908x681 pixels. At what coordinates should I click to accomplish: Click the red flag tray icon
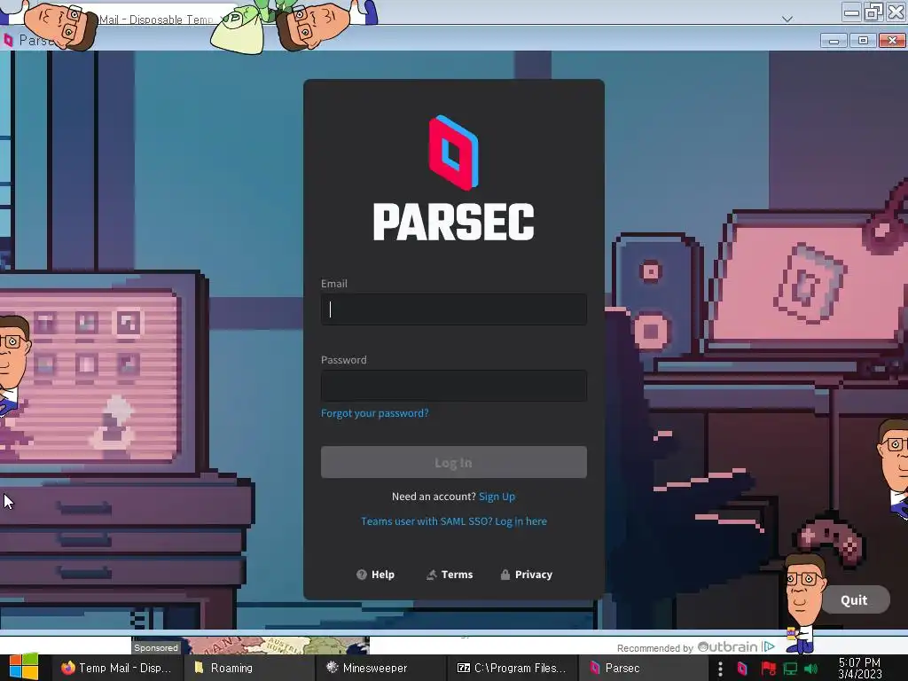coord(768,669)
